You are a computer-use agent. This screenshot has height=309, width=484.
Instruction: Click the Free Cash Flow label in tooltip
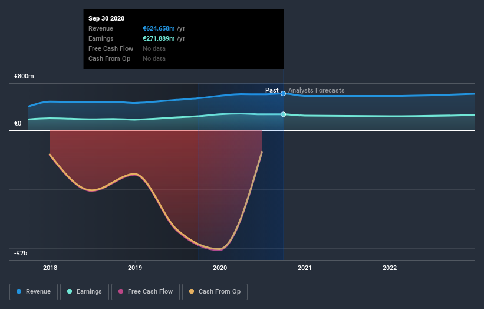coord(111,48)
